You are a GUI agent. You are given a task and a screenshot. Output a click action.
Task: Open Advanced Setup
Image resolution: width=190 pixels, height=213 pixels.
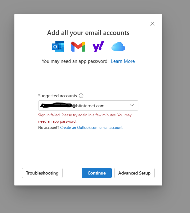pyautogui.click(x=134, y=173)
